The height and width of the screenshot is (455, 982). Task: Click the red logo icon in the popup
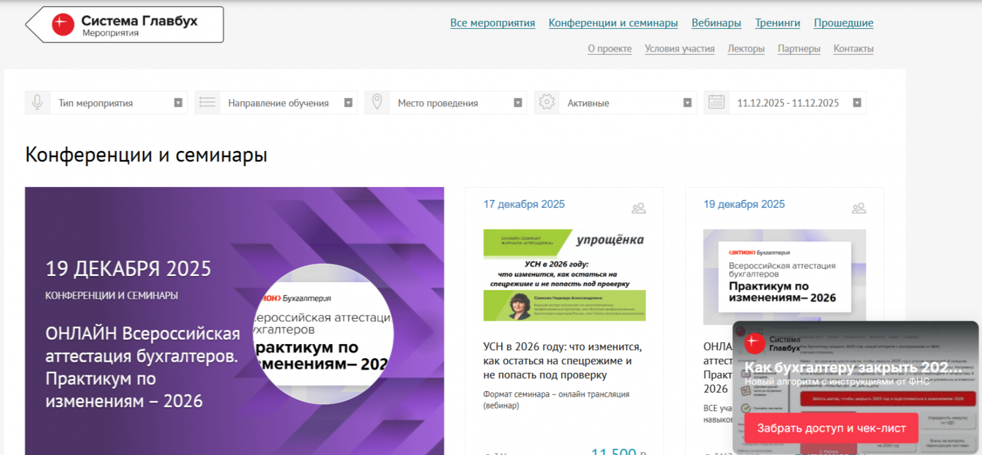tap(754, 342)
